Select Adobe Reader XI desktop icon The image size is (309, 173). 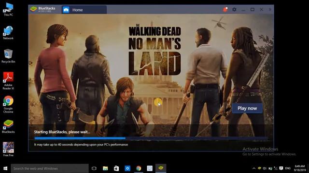(x=8, y=81)
